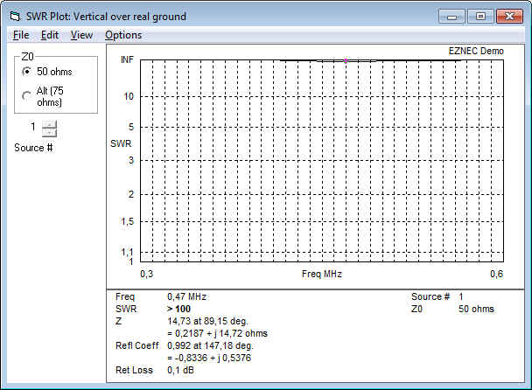Click '= -0,8336 + j 0,5376' text
532x390 pixels.
coord(209,358)
